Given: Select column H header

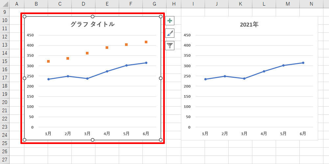Looking at the screenshot, I should click(x=174, y=4).
